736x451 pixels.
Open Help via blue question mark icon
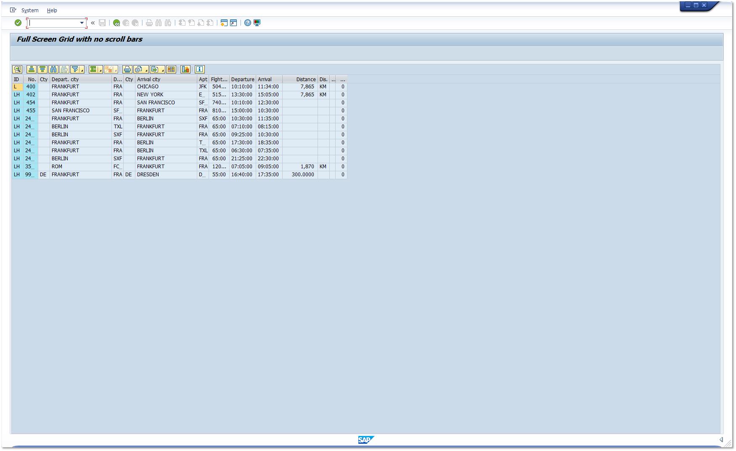(248, 23)
